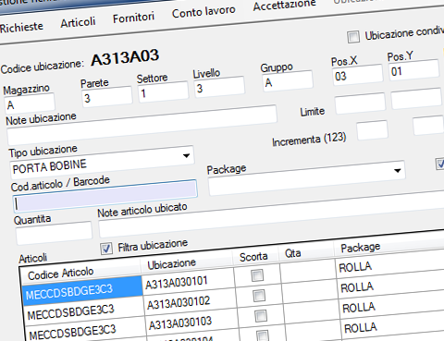This screenshot has width=444, height=341.
Task: Click the first Incrementa (123) input field
Action: click(372, 130)
